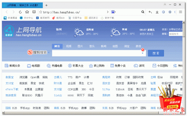Screen dimensions: 187x116
Task: Open the 收单渠道 bookmark
Action: (x=10, y=18)
